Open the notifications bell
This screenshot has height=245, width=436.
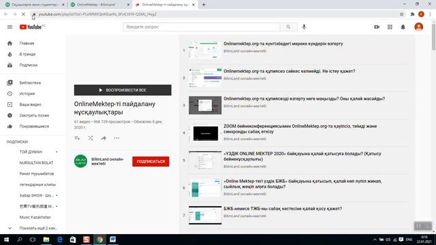pos(403,27)
